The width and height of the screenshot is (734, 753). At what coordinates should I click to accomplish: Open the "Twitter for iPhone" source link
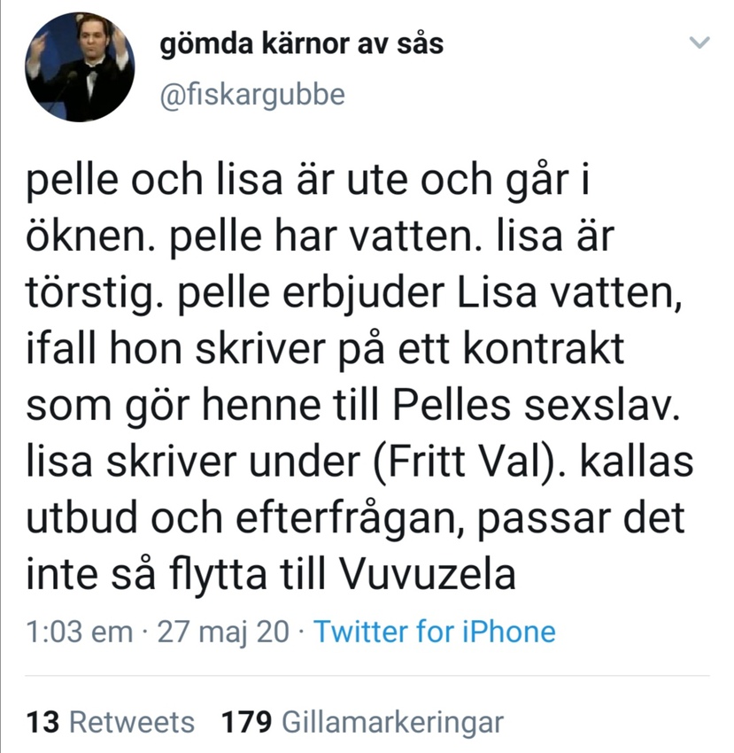[434, 633]
